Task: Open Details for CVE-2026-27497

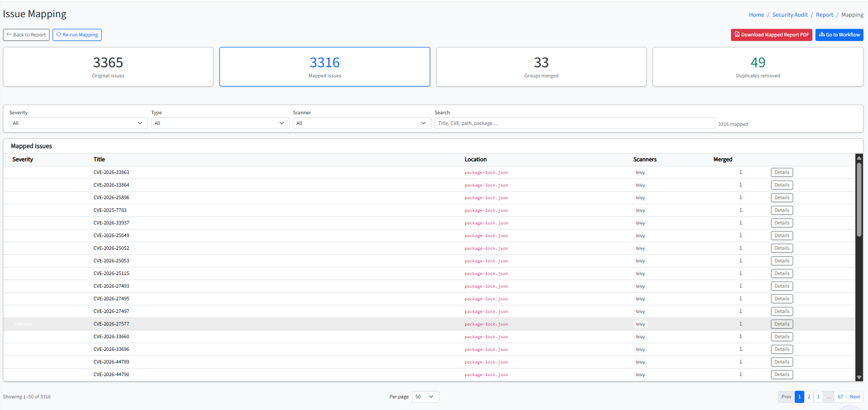Action: pyautogui.click(x=782, y=311)
